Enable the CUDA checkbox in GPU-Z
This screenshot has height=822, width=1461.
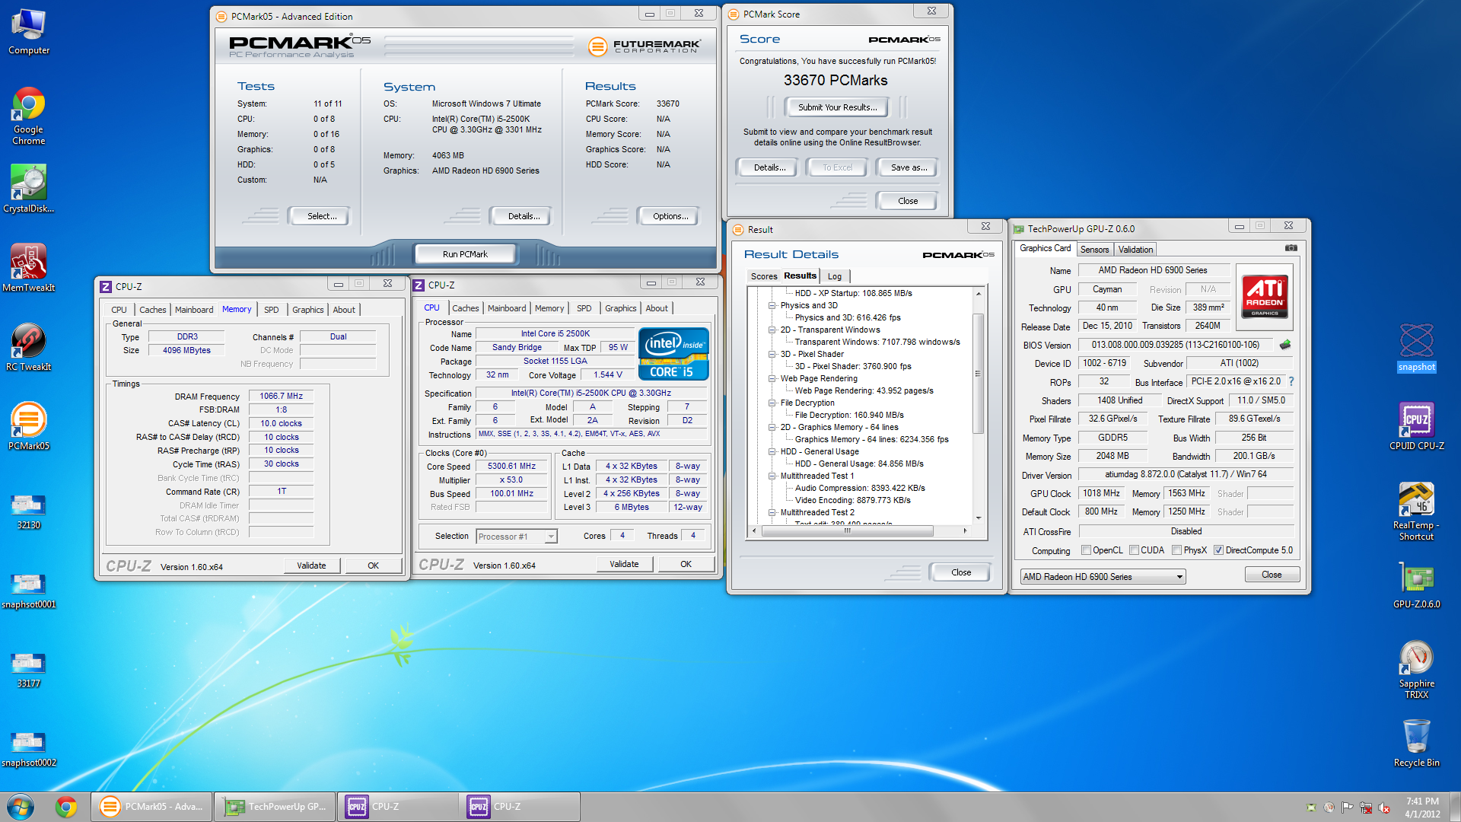tap(1135, 550)
